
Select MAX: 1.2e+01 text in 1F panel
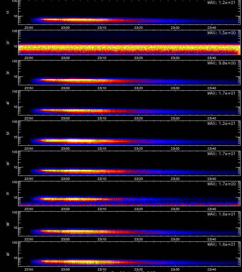[x=221, y=2]
